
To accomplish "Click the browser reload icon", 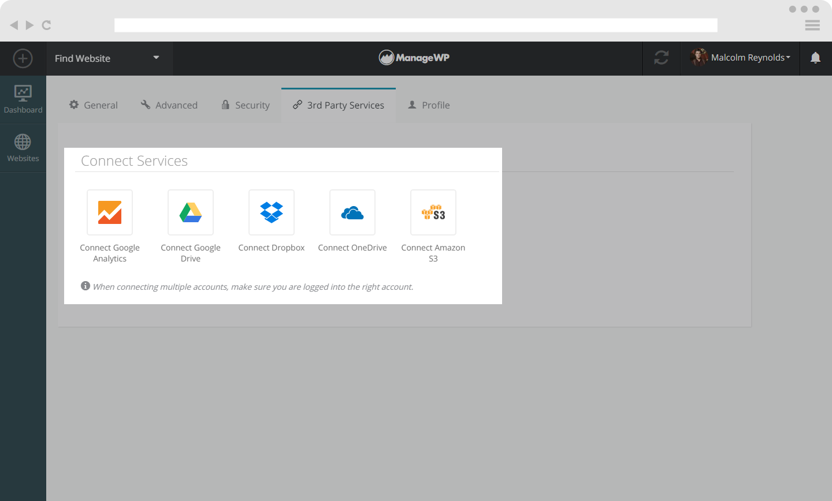I will coord(47,25).
